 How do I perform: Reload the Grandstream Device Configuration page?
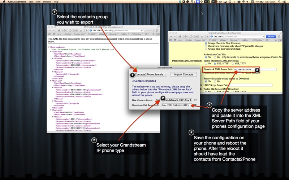(x=264, y=37)
